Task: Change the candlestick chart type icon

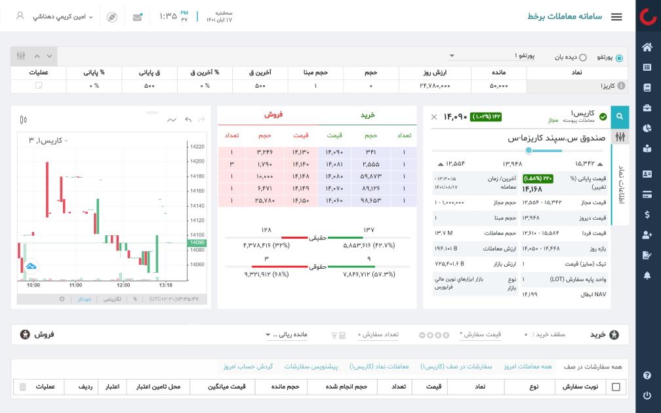Action: click(24, 119)
